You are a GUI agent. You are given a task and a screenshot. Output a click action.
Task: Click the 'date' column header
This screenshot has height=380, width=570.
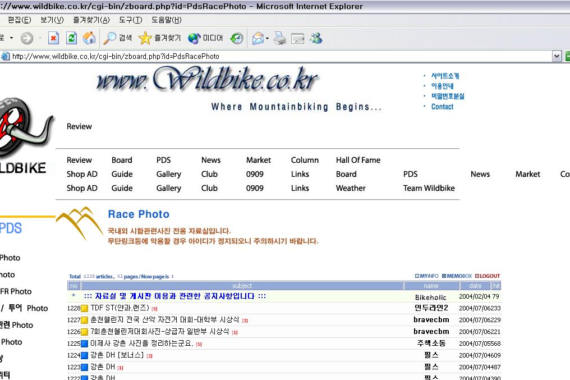[x=475, y=286]
